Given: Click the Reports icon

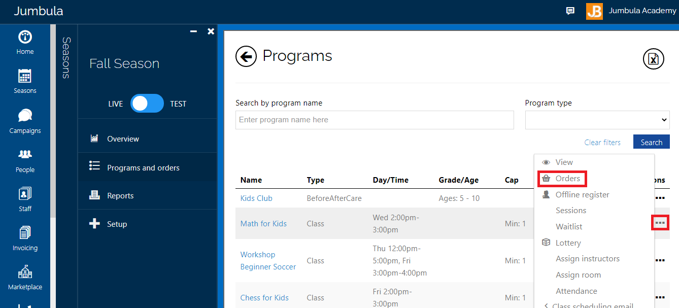Looking at the screenshot, I should pos(94,195).
